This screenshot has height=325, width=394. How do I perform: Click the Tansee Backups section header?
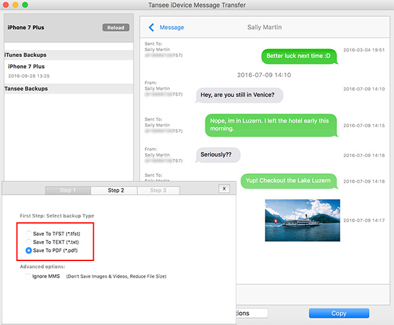pos(26,88)
